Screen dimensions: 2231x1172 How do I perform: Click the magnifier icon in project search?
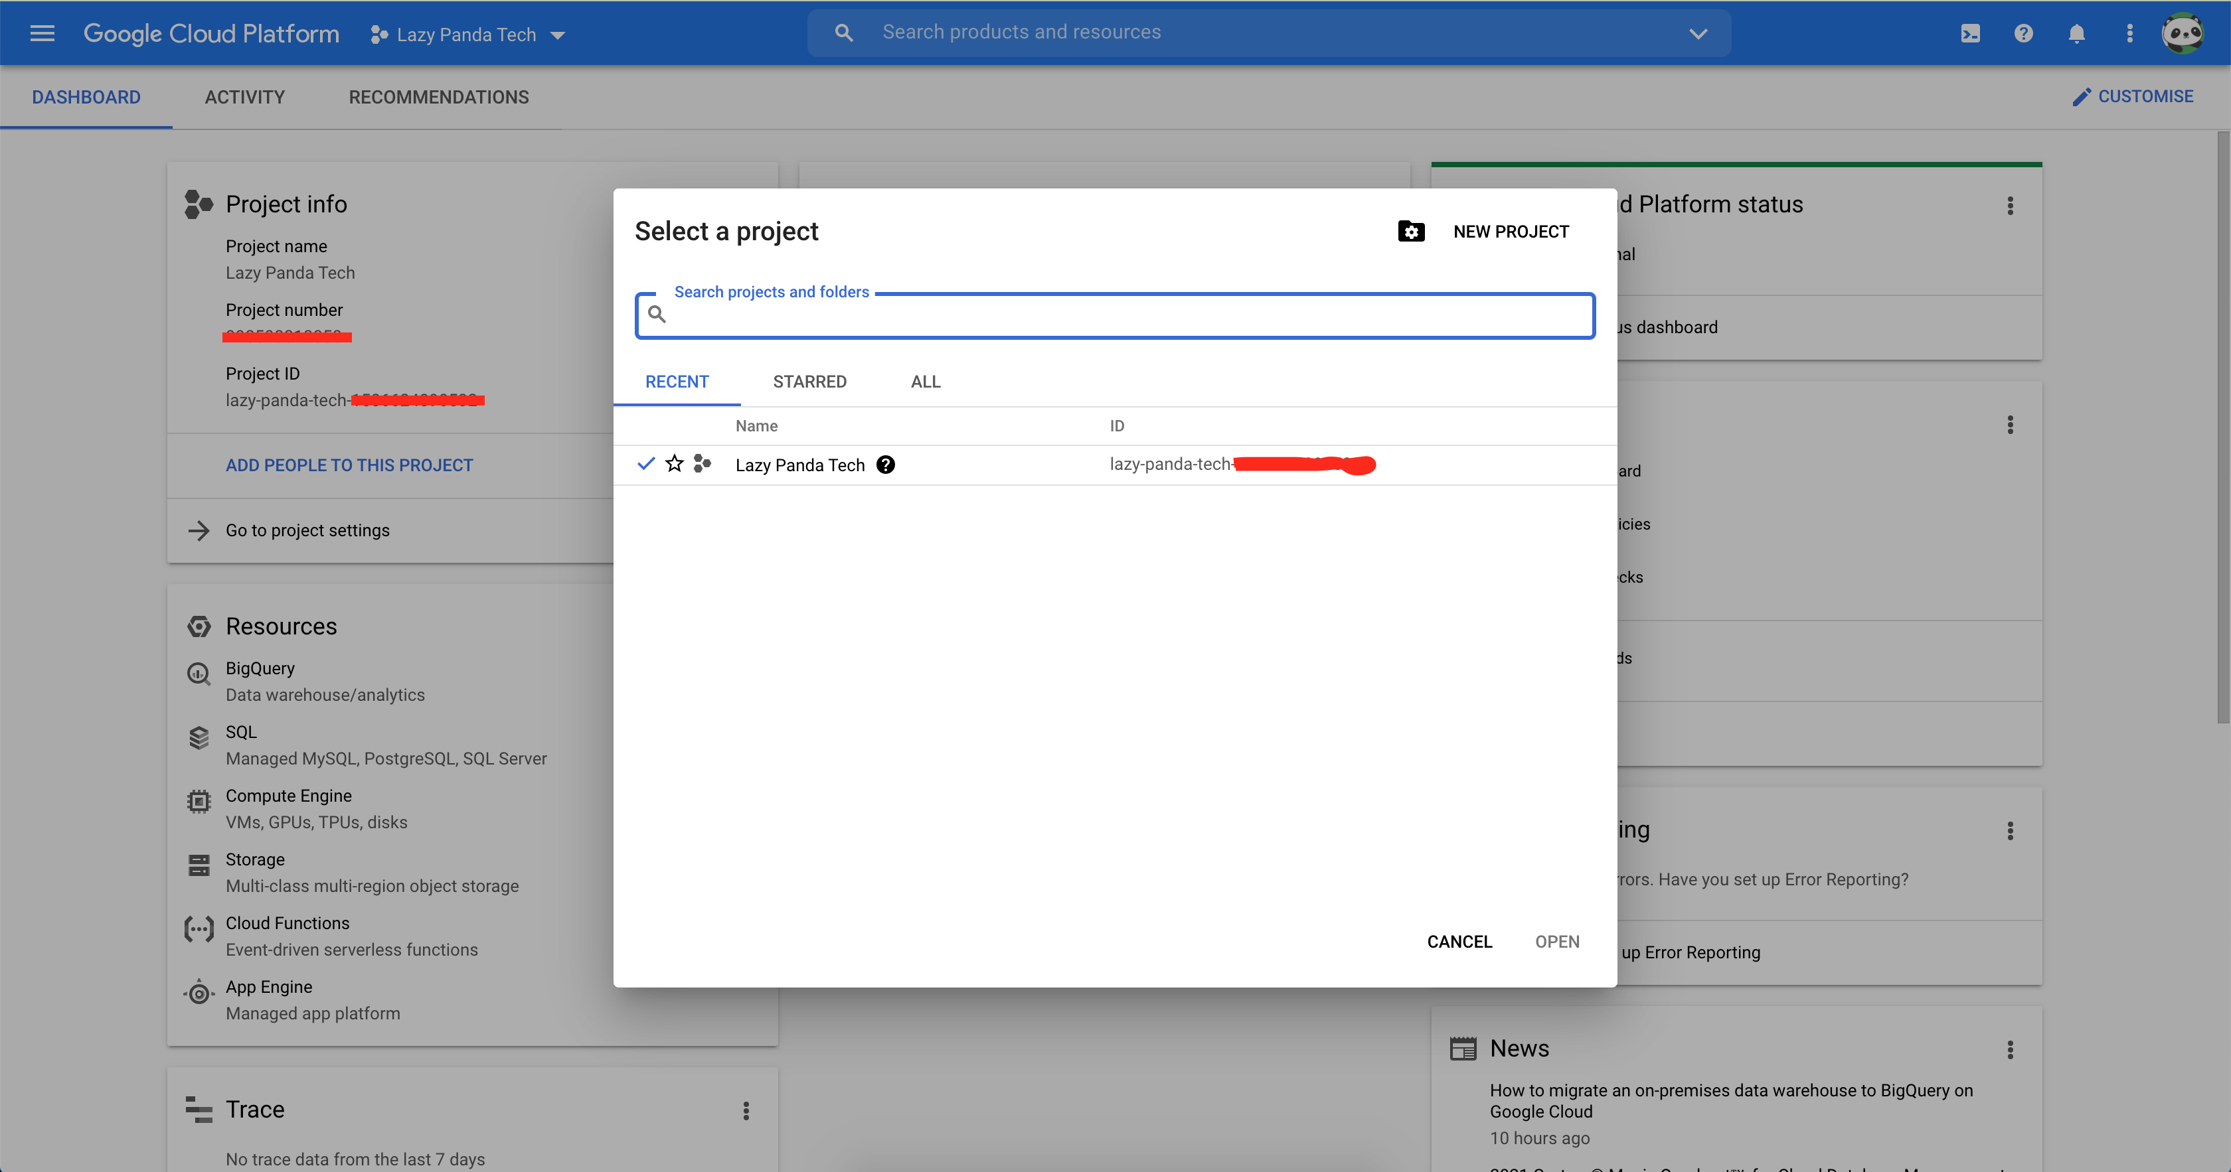pyautogui.click(x=657, y=314)
